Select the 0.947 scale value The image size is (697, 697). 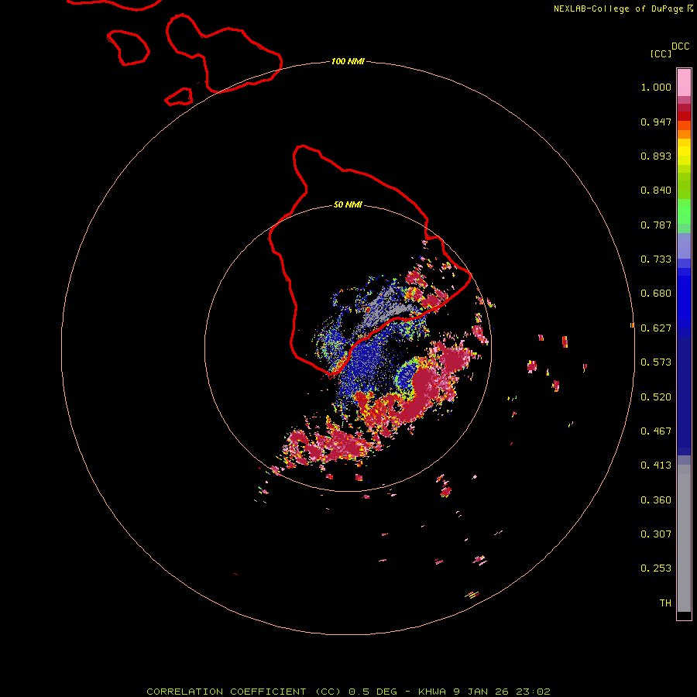click(x=656, y=122)
